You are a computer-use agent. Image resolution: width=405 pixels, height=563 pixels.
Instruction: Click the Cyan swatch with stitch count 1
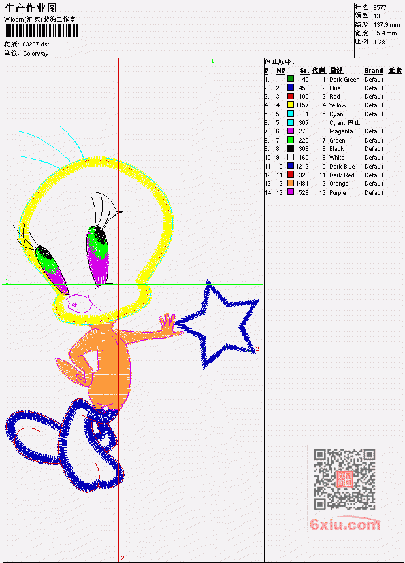pyautogui.click(x=291, y=114)
